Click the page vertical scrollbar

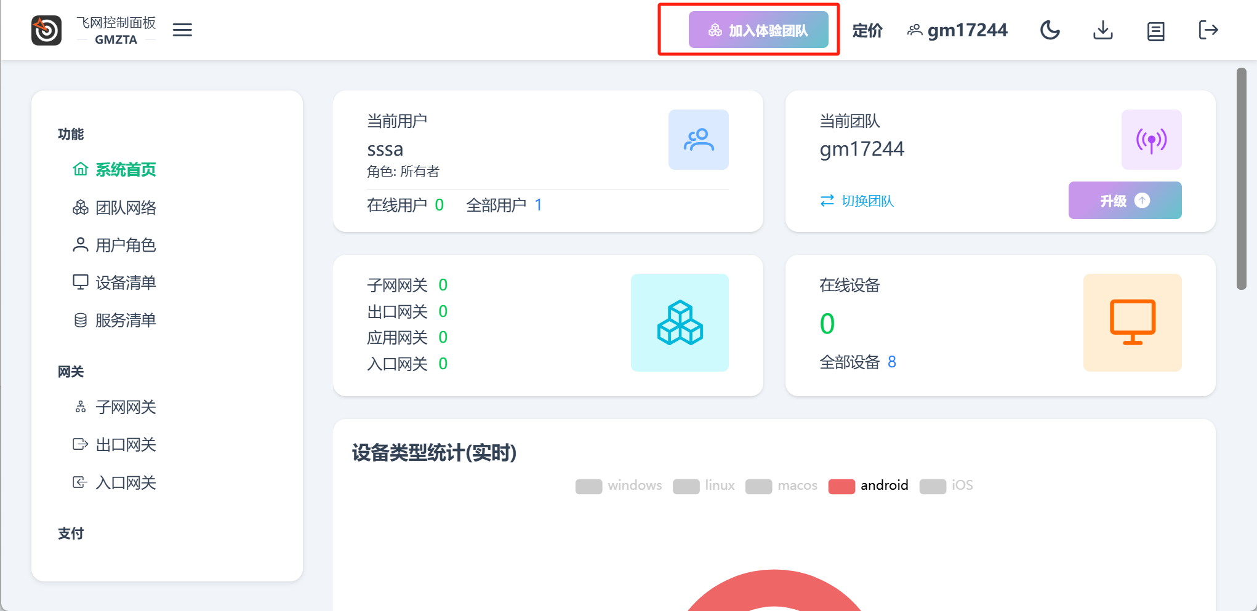(x=1241, y=178)
